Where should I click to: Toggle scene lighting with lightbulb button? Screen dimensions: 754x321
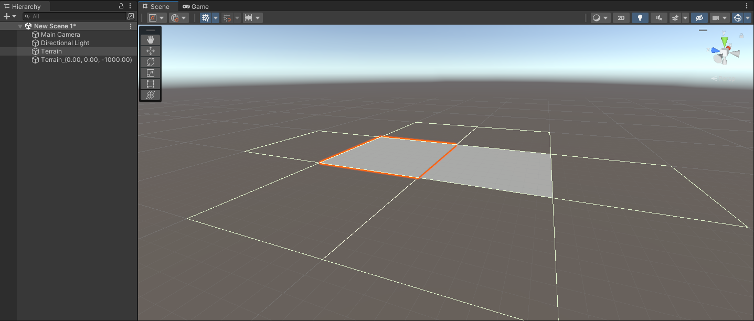(640, 18)
